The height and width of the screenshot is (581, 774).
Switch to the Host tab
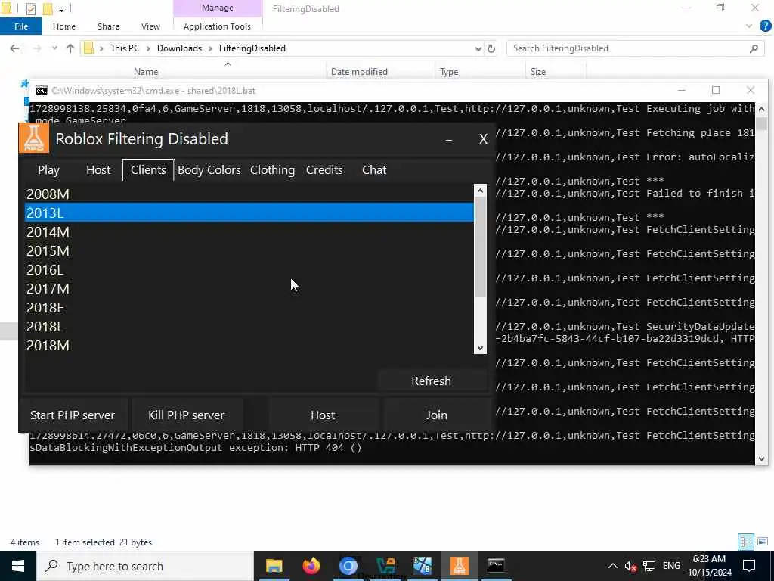(98, 170)
